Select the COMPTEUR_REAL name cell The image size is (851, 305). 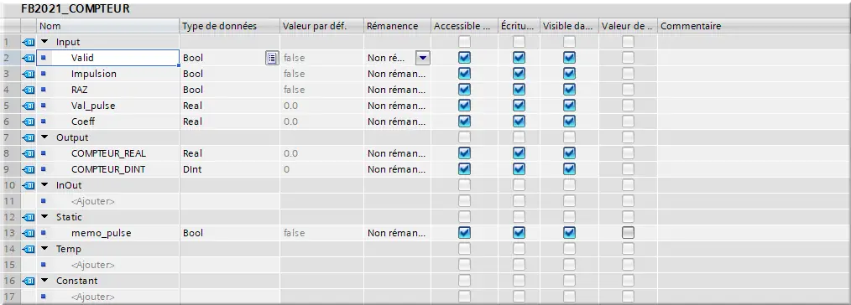pyautogui.click(x=108, y=153)
